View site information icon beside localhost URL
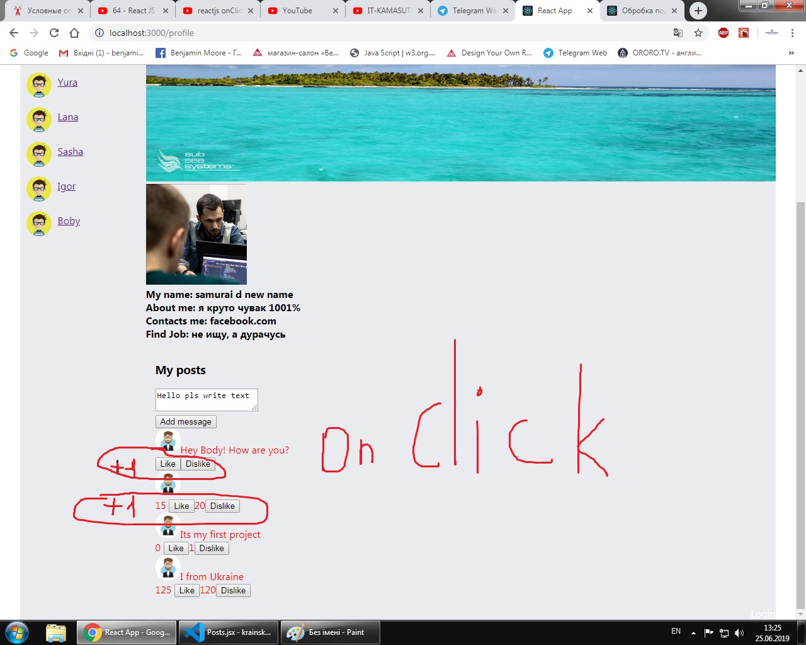 pyautogui.click(x=99, y=33)
